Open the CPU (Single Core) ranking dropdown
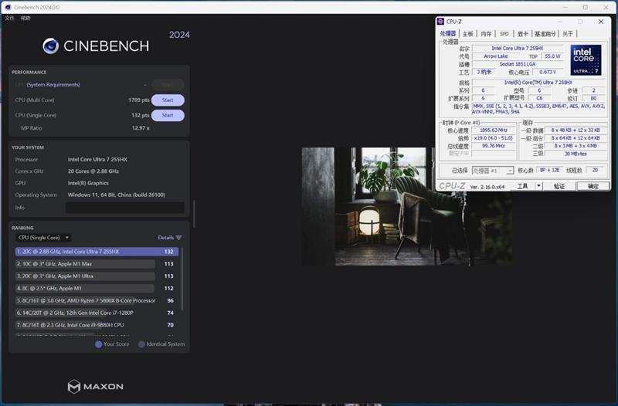The width and height of the screenshot is (618, 406). [x=44, y=238]
